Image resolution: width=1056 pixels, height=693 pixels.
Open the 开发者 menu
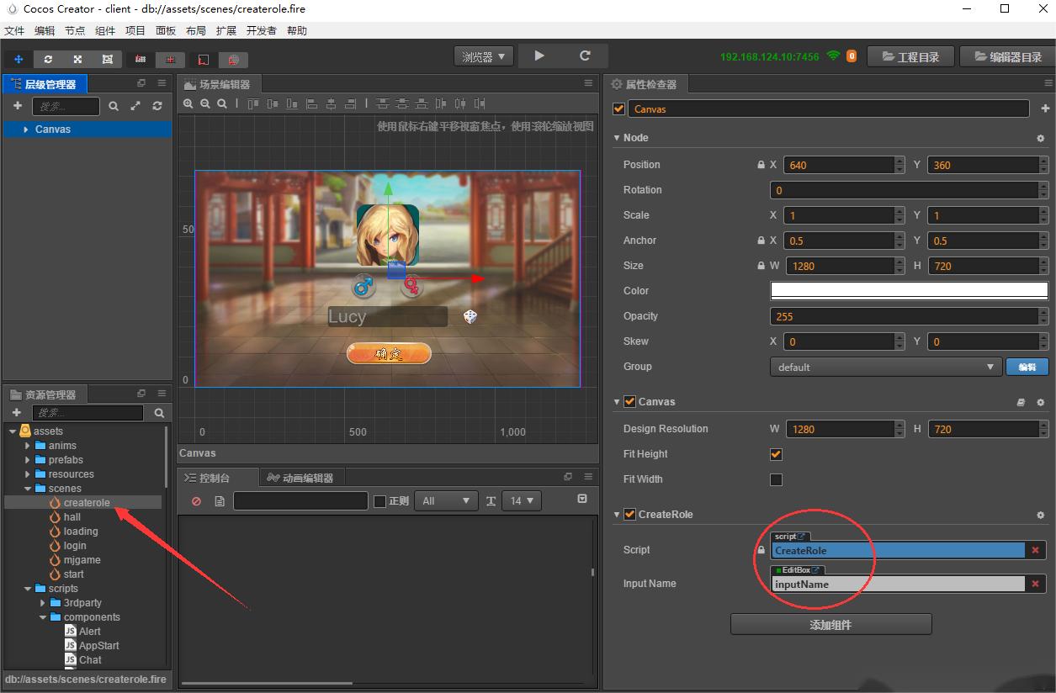click(x=261, y=30)
